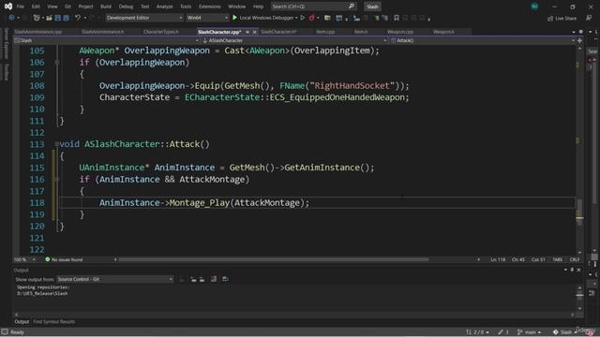Viewport: 600px width, 337px height.
Task: Click the No issues found indicator
Action: pyautogui.click(x=64, y=259)
